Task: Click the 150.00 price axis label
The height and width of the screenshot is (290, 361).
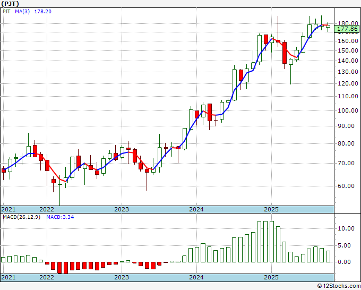Action: (348, 50)
